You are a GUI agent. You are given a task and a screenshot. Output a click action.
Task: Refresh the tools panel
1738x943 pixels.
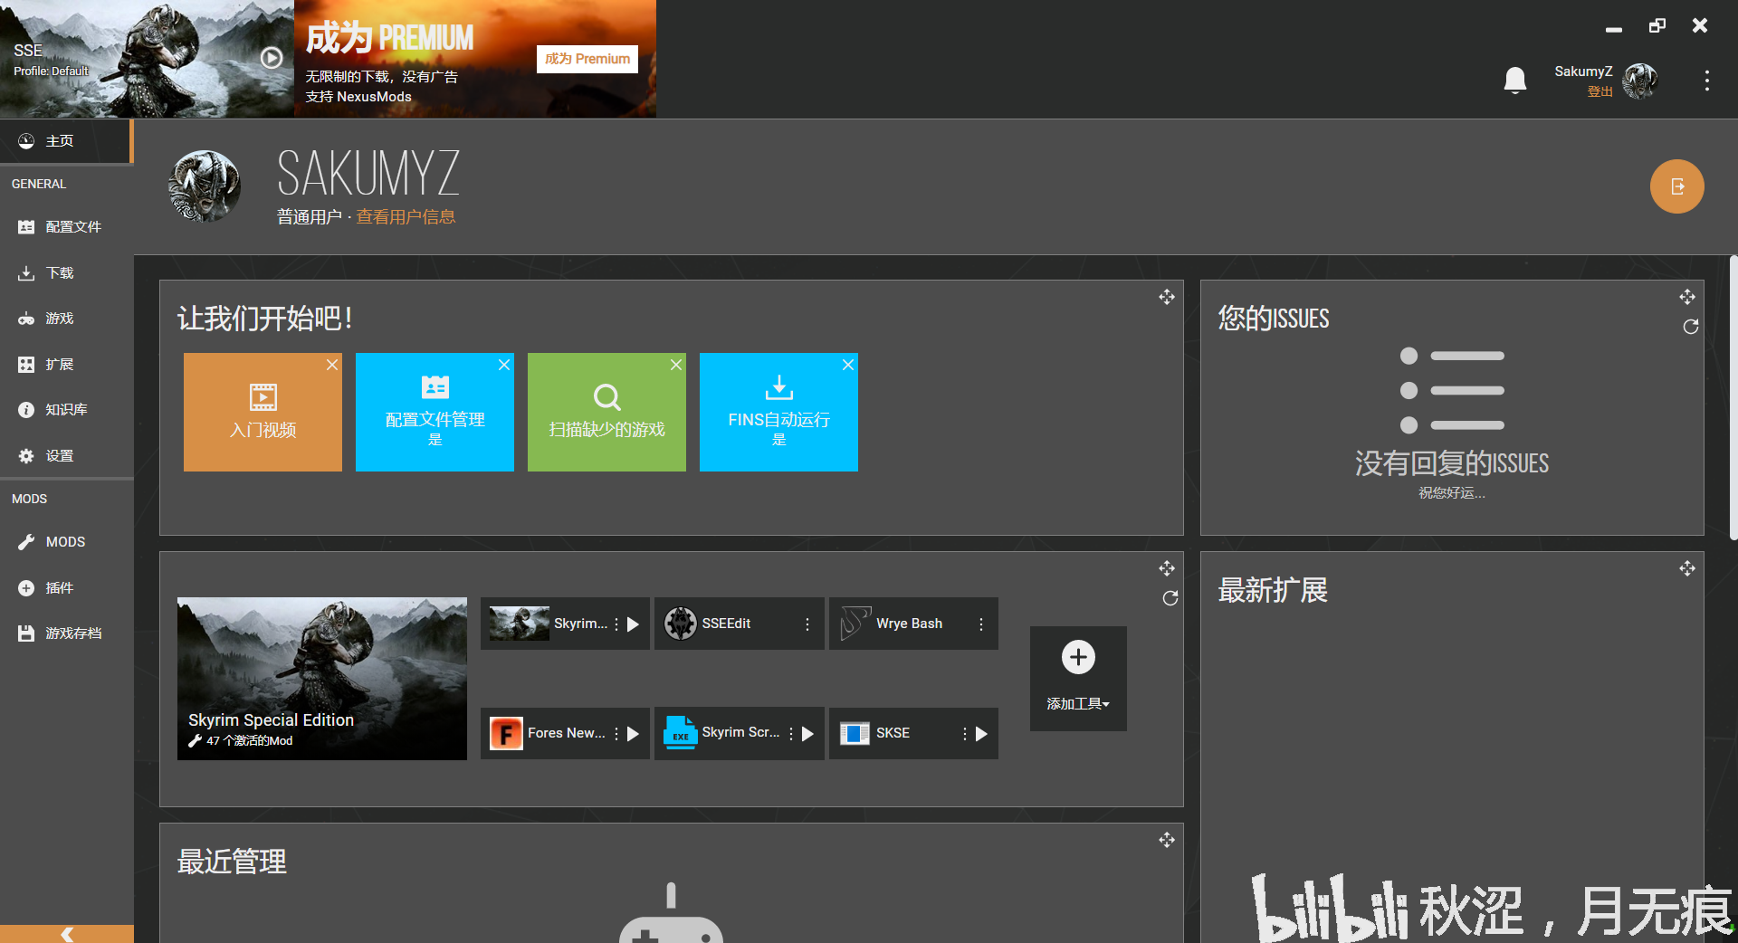pyautogui.click(x=1170, y=598)
